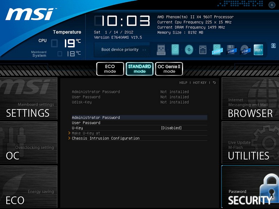
Task: Click the date Sat 1 / 14 / 2012
Action: (114, 32)
